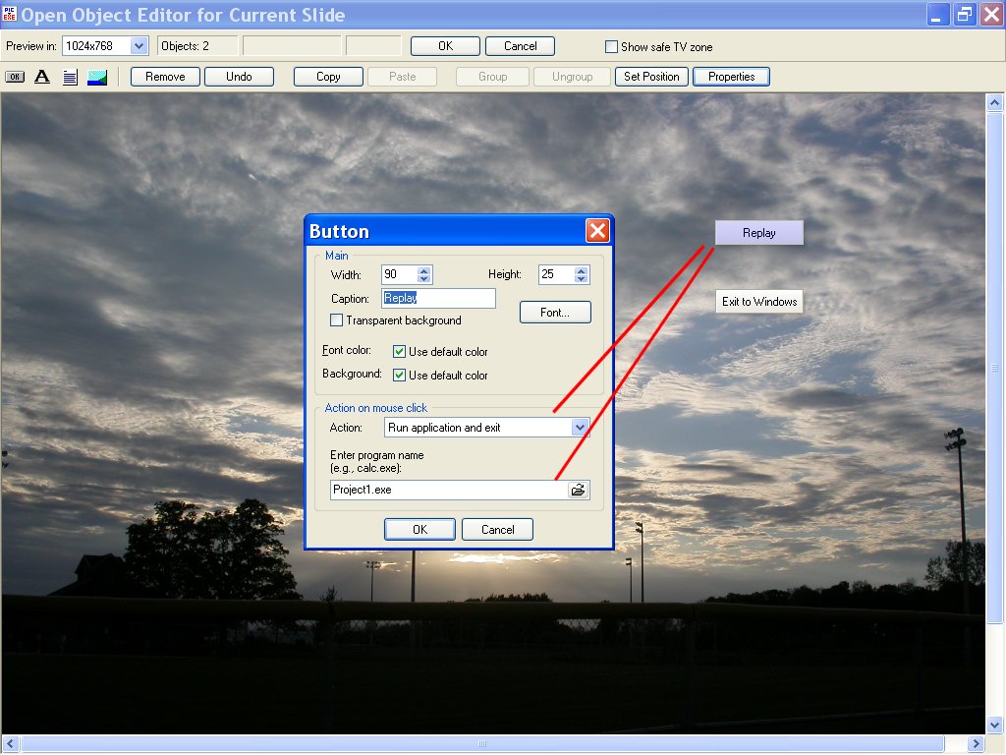Expand the Preview in resolution dropdown

139,46
